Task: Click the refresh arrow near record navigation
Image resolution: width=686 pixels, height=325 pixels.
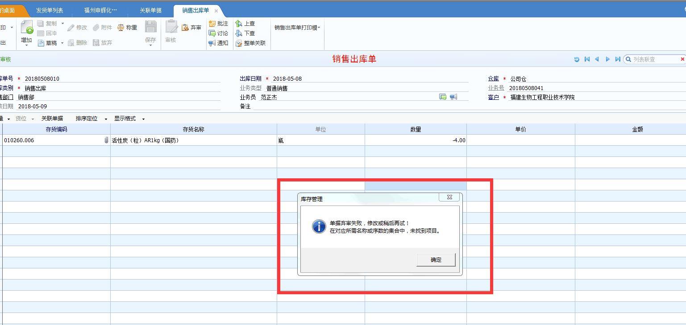Action: click(577, 59)
